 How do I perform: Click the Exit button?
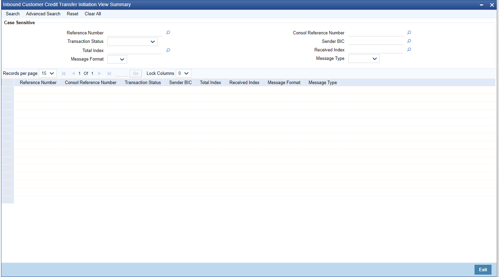[x=483, y=270]
